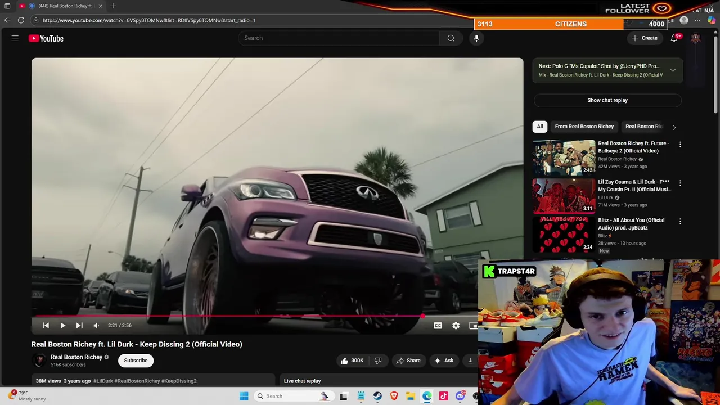Screen dimensions: 720x405
Task: Open Live chat replay section header
Action: click(x=302, y=381)
